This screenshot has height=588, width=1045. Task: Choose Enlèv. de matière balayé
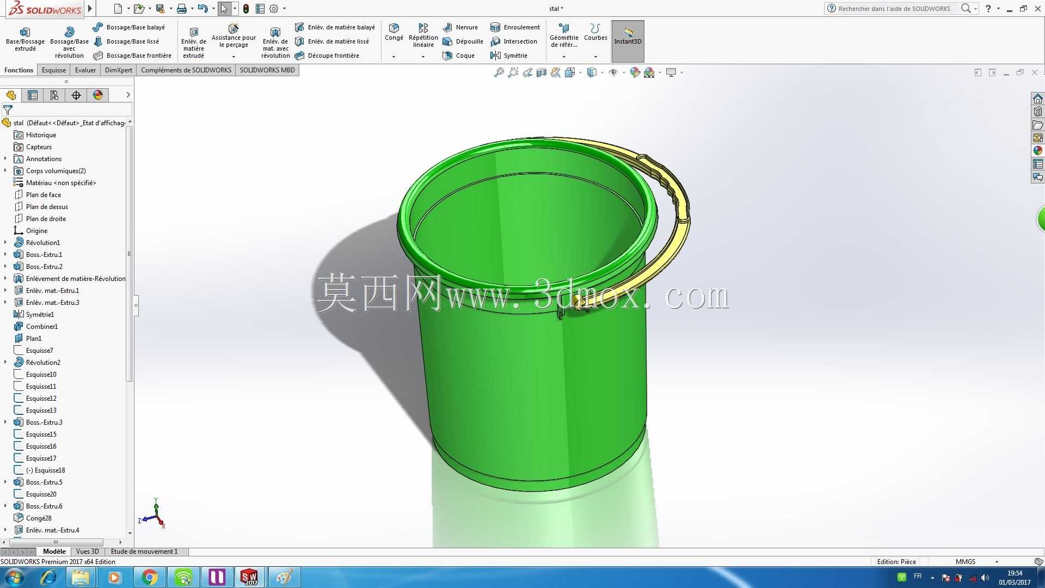click(335, 27)
